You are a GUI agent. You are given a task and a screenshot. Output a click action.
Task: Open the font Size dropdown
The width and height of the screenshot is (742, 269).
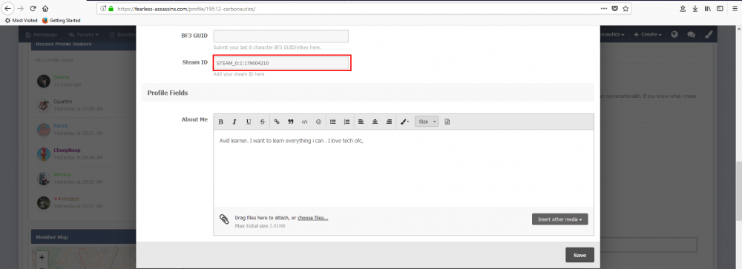coord(427,122)
